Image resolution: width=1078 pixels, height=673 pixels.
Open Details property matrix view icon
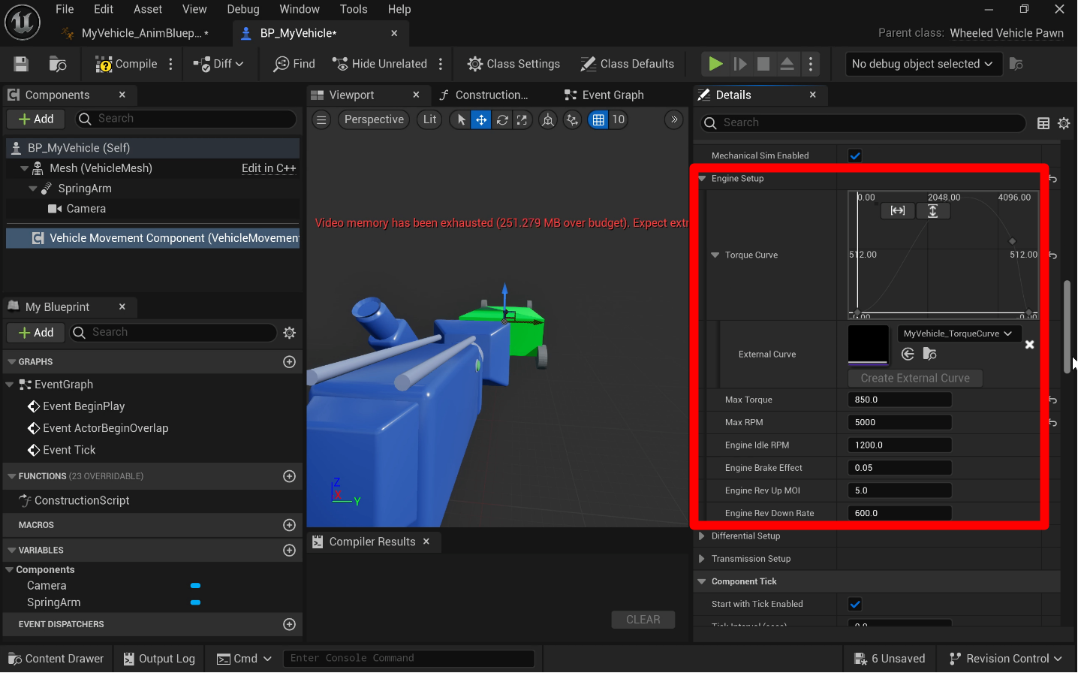1043,123
